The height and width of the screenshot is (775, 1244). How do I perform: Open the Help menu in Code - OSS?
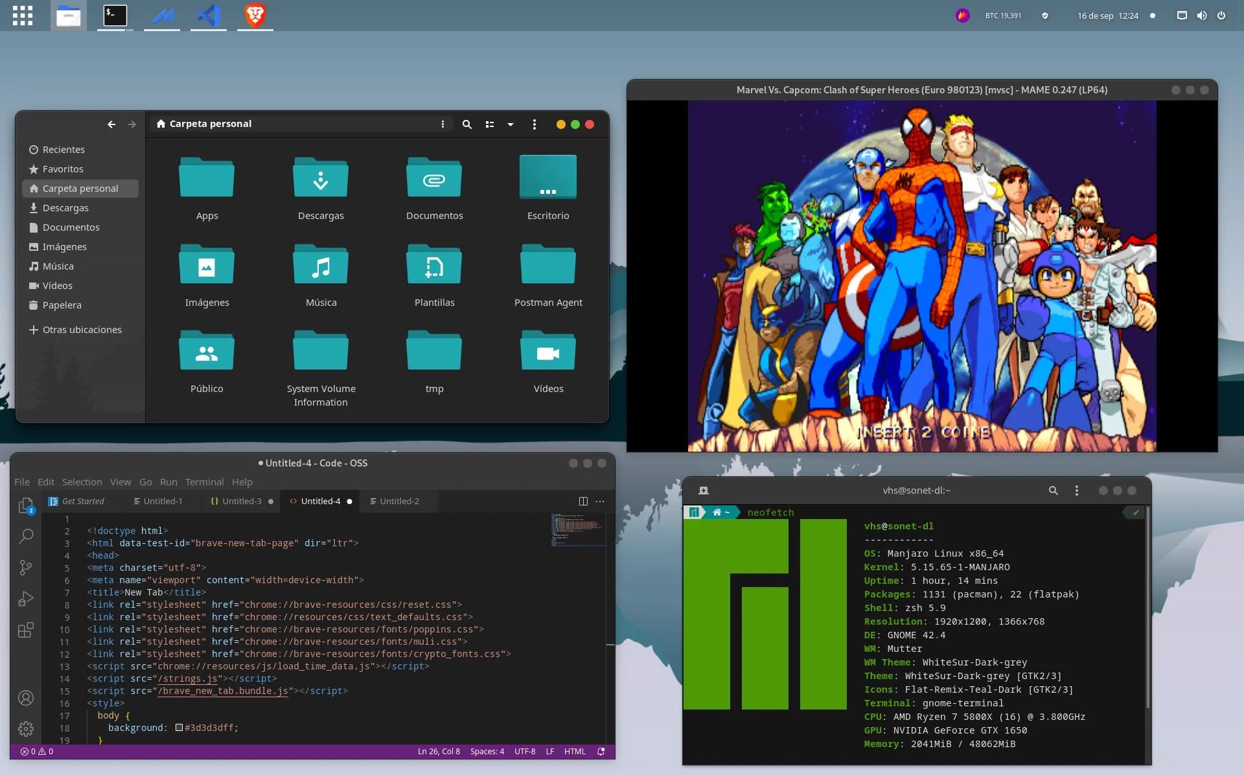tap(242, 482)
